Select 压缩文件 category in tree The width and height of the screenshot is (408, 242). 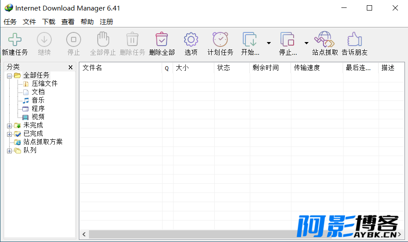point(45,84)
